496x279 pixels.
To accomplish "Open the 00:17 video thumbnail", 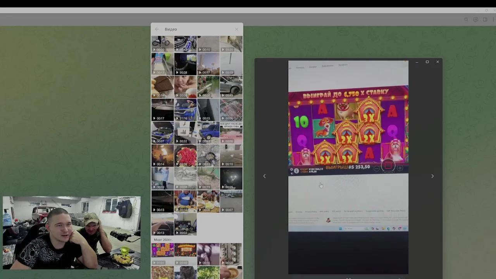I will click(162, 110).
